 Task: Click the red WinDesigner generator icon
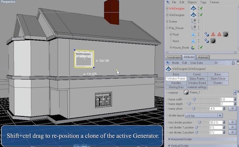coord(193,8)
